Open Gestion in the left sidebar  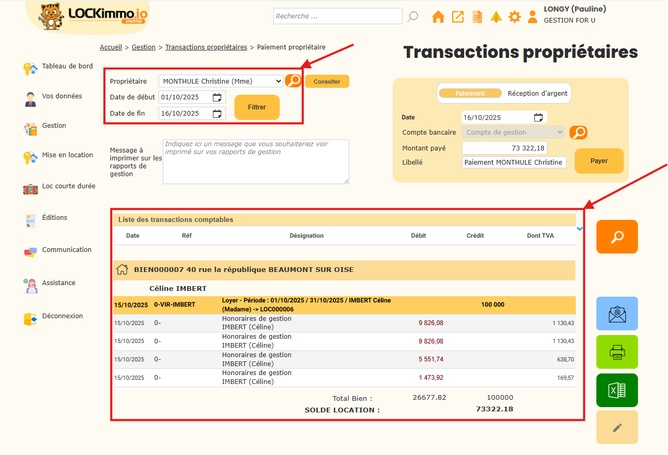click(54, 126)
